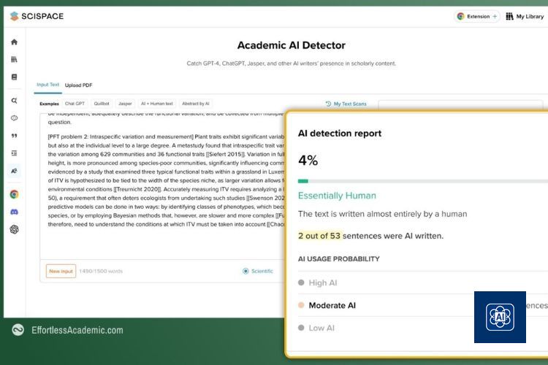
Task: Switch to the Input Text tab
Action: [48, 85]
